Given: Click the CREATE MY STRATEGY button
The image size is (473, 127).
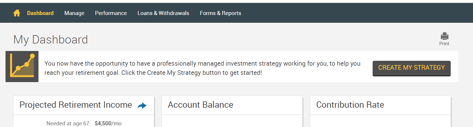Looking at the screenshot, I should tap(411, 68).
